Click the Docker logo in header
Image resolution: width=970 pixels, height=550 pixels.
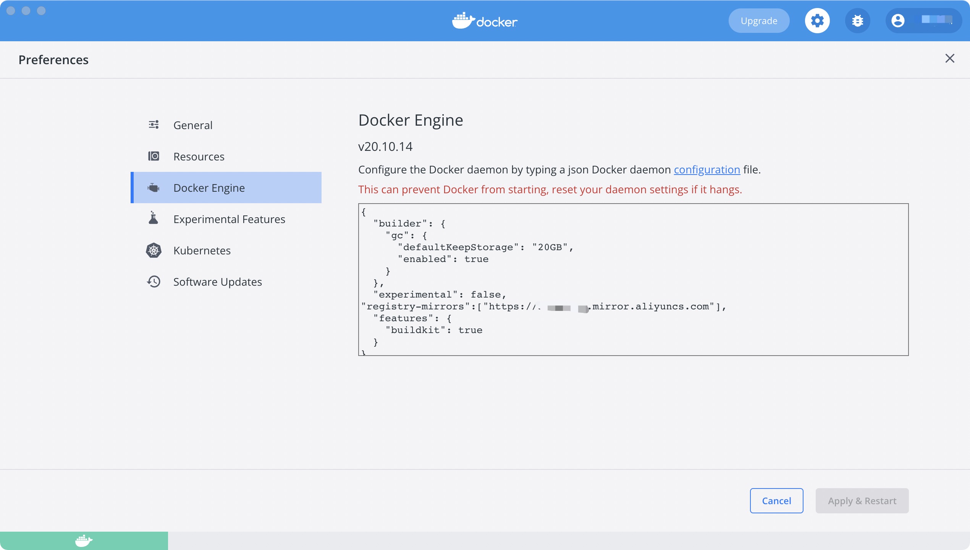click(x=485, y=21)
